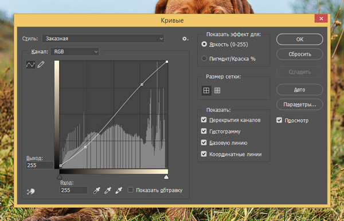Viewport: 344px width, 221px height.
Task: Toggle the Гистограмму checkbox
Action: click(x=204, y=131)
